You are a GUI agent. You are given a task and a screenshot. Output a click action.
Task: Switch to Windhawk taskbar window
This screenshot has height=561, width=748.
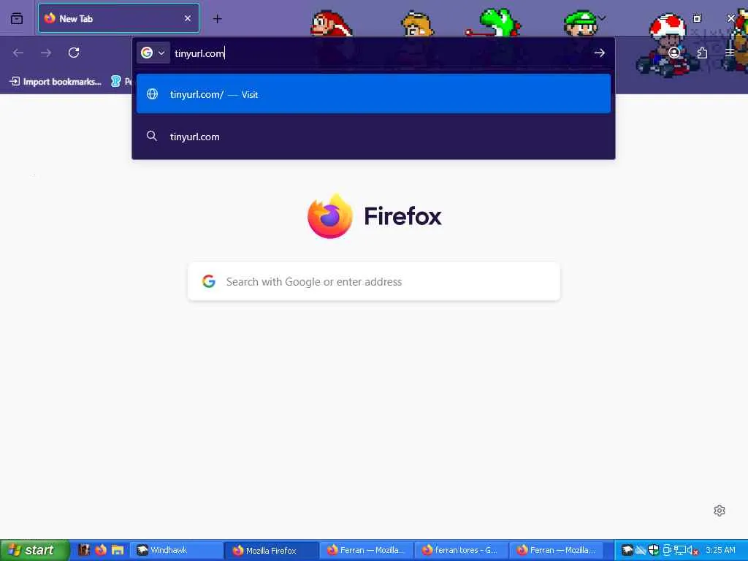[177, 550]
